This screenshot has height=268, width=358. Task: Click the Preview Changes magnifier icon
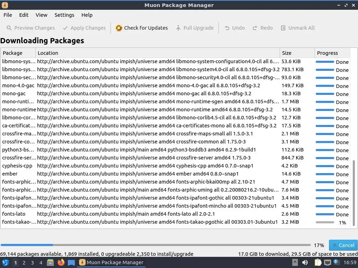point(9,28)
